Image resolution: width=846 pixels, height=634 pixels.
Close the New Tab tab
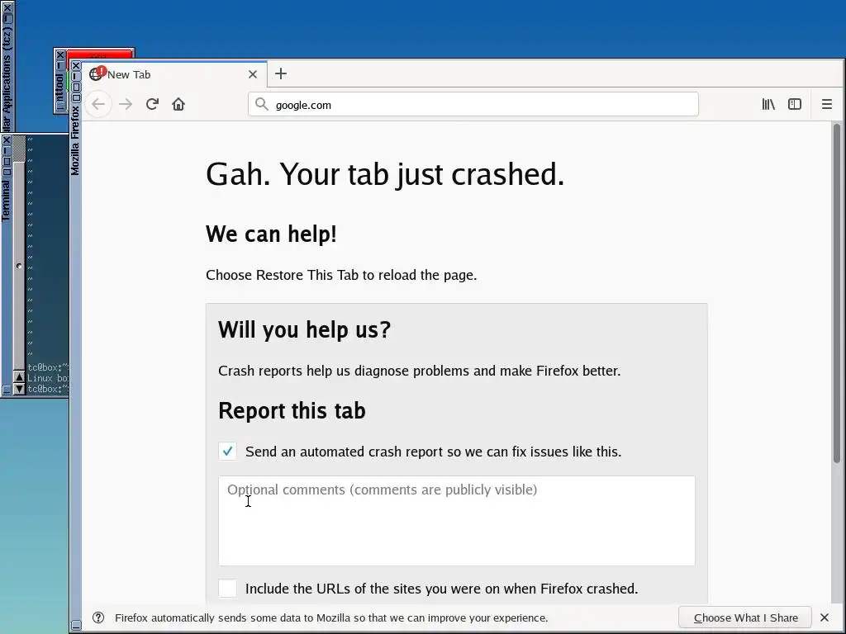253,74
